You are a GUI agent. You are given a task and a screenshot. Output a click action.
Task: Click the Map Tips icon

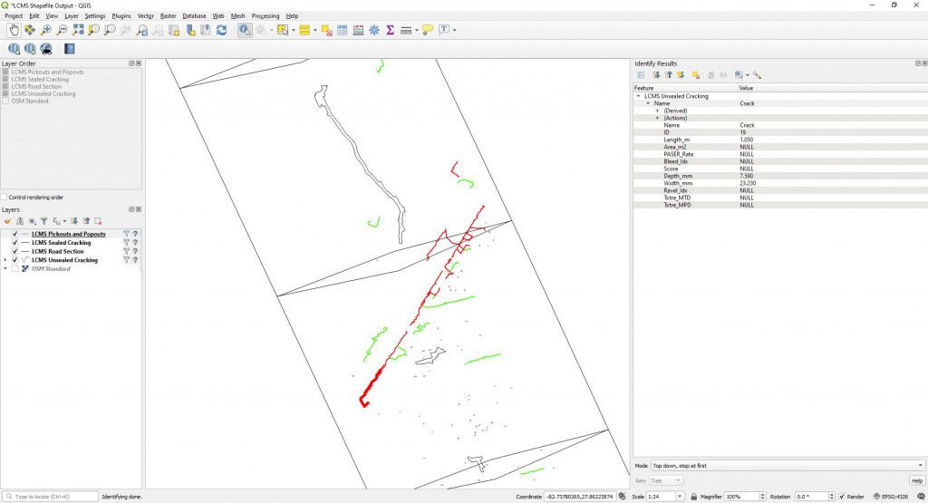[x=428, y=30]
